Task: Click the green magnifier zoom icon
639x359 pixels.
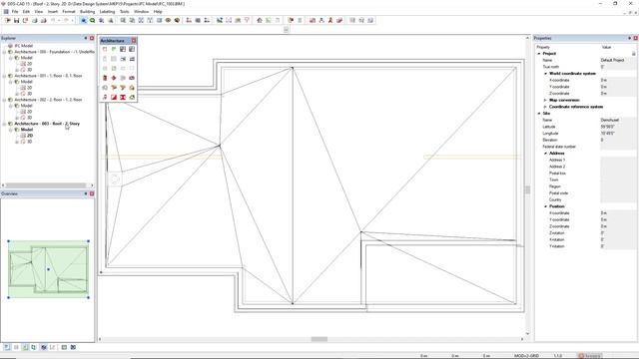Action: [x=93, y=20]
